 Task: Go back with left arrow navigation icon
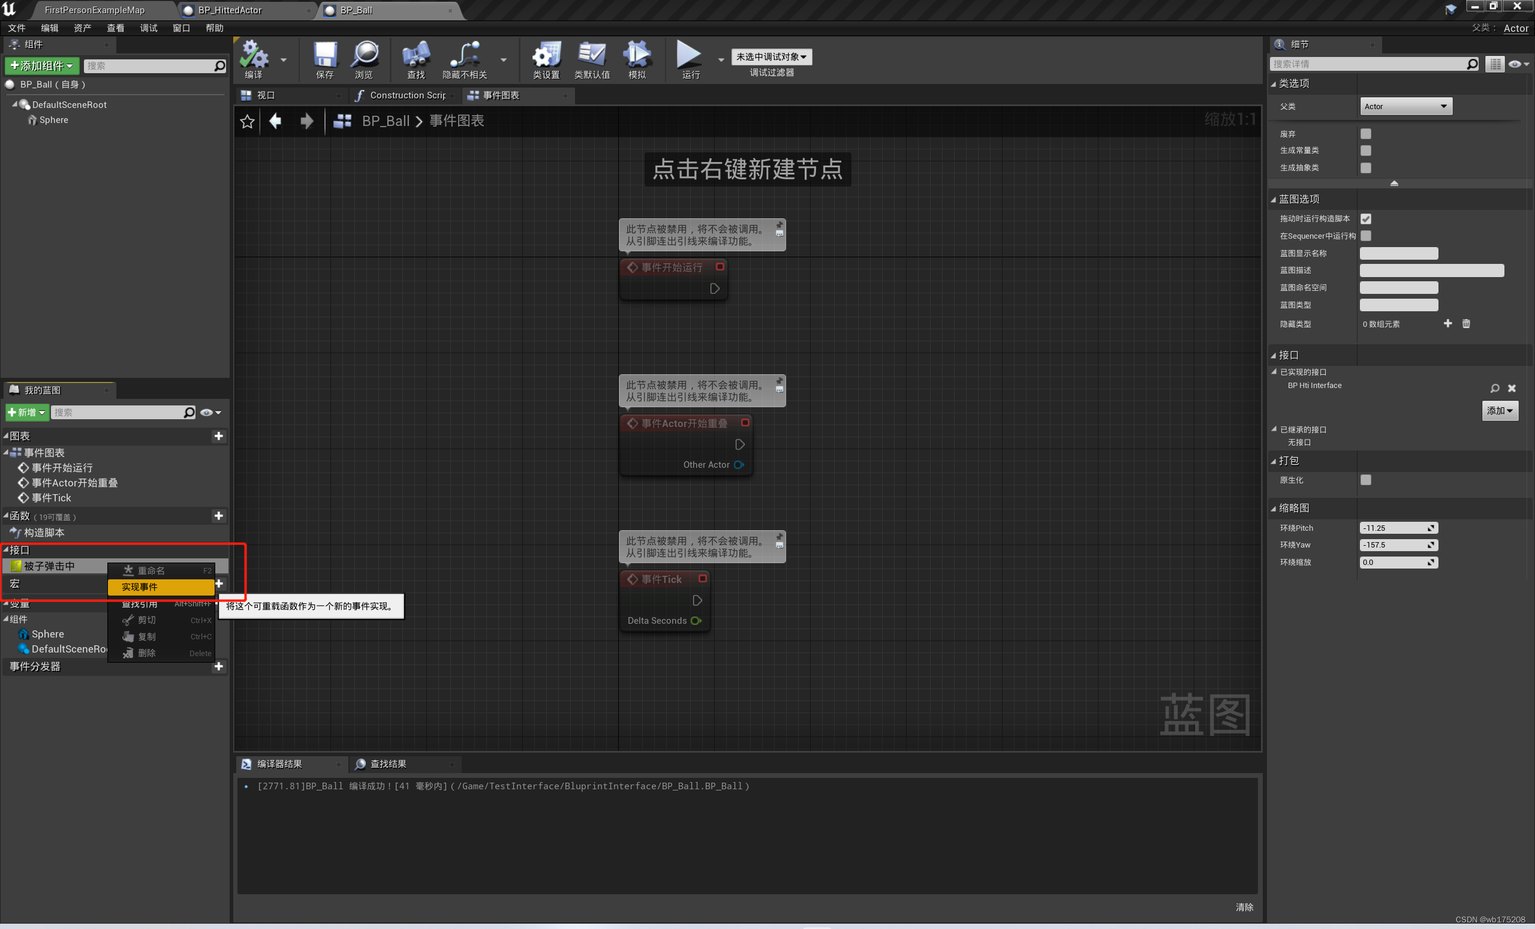275,121
